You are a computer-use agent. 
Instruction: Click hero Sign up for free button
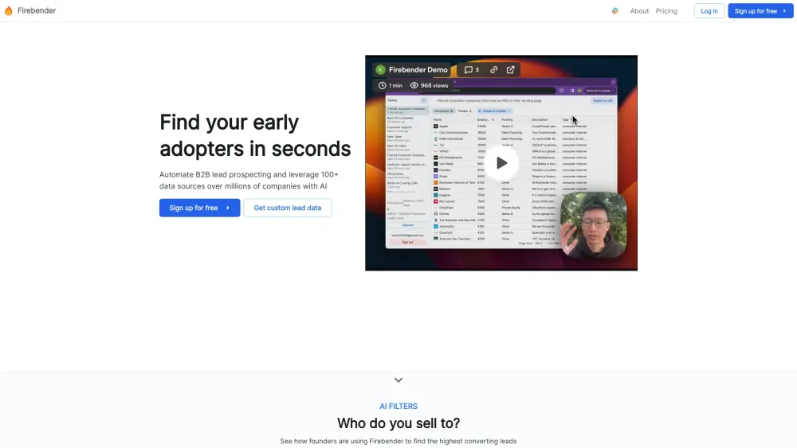pos(199,208)
